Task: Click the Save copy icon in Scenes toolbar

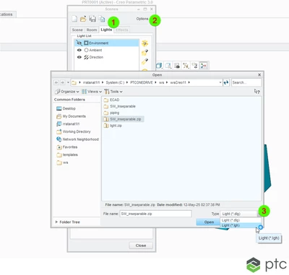Action: (x=102, y=19)
